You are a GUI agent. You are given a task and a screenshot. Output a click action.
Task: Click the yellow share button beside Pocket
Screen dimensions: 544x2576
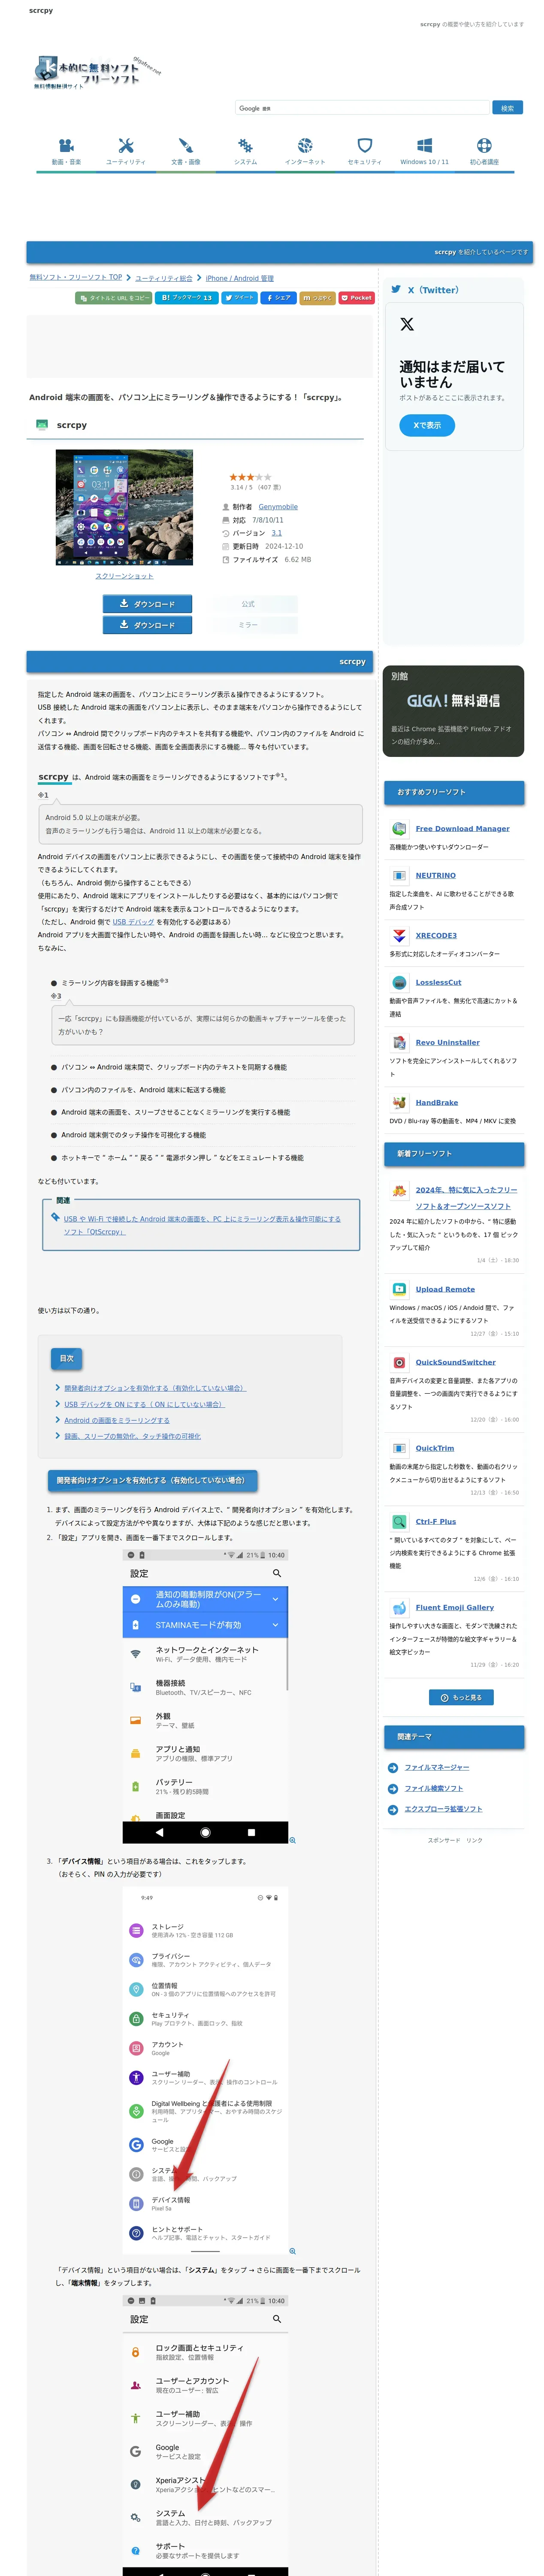coord(317,298)
